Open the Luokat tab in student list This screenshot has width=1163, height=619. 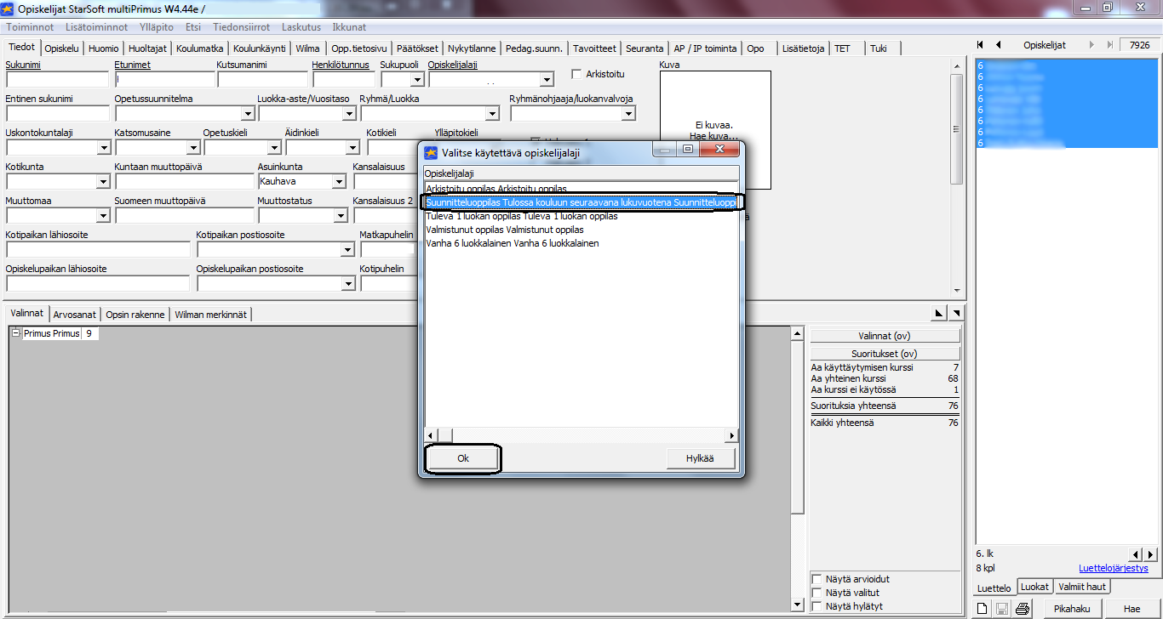1034,587
